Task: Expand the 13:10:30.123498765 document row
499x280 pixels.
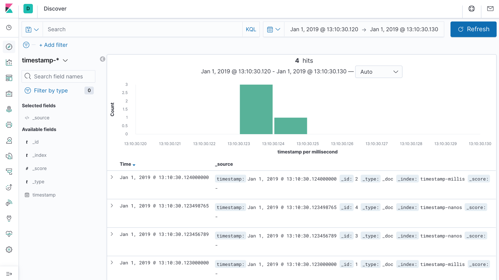Action: tap(112, 206)
